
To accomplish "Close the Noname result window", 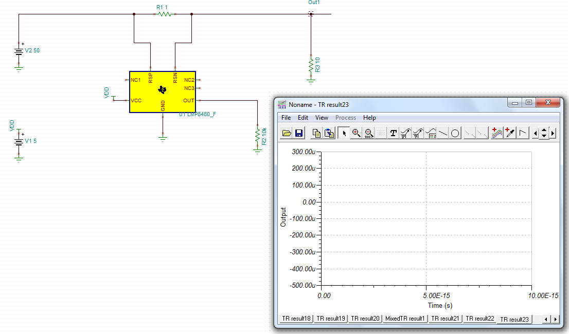I will click(548, 103).
